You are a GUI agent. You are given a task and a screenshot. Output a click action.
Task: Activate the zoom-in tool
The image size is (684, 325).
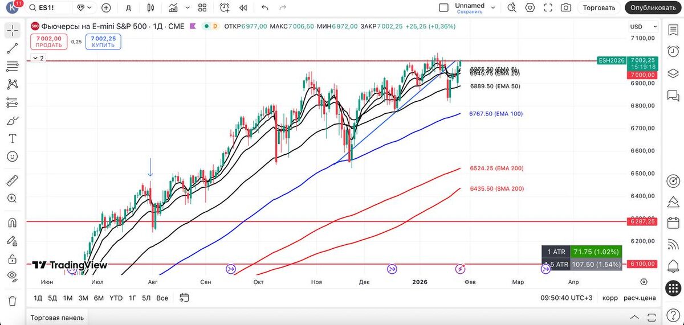(12, 199)
